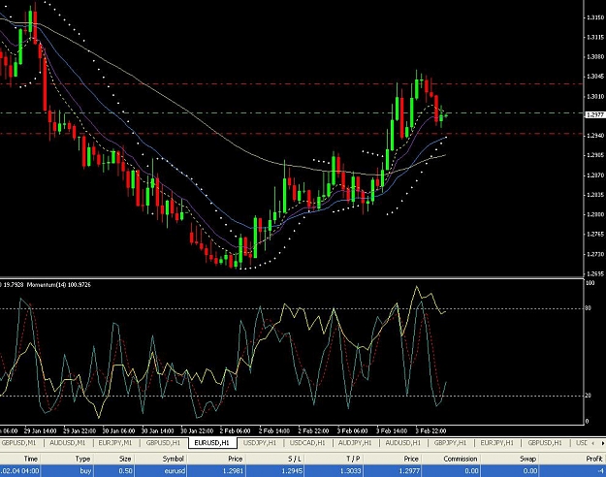This screenshot has width=606, height=477.
Task: Click the order's time cell ending 04:00
Action: tap(20, 471)
